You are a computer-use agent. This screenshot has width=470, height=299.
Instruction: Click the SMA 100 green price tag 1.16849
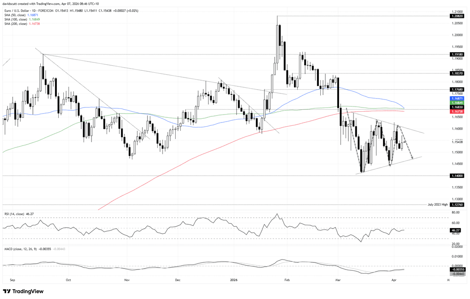point(457,103)
